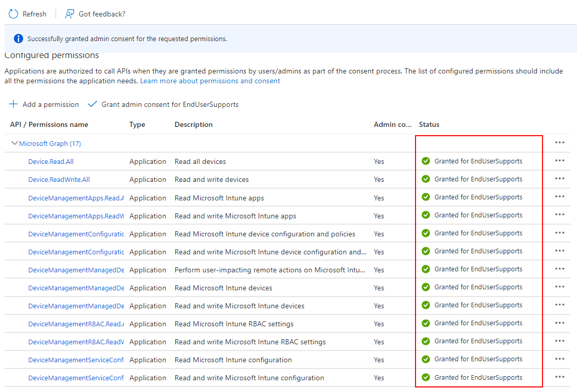The width and height of the screenshot is (577, 389).
Task: Click the Device.ReadWrite.All permission link
Action: coord(59,179)
